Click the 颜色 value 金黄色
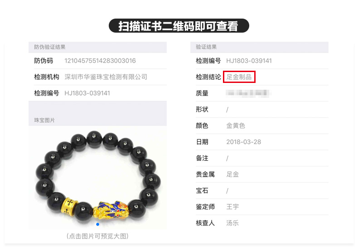Image resolution: width=358 pixels, height=252 pixels. (236, 126)
